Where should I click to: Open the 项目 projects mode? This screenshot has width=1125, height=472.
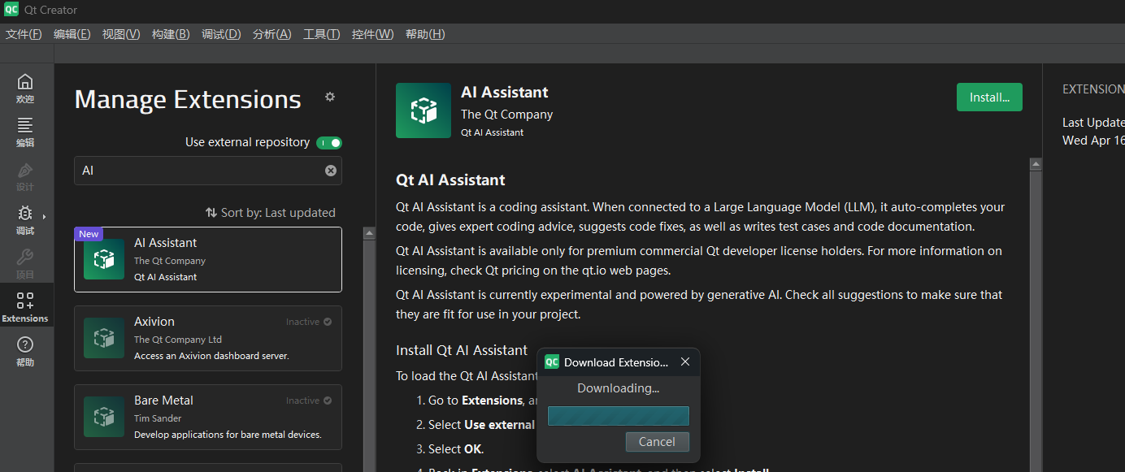pyautogui.click(x=25, y=265)
